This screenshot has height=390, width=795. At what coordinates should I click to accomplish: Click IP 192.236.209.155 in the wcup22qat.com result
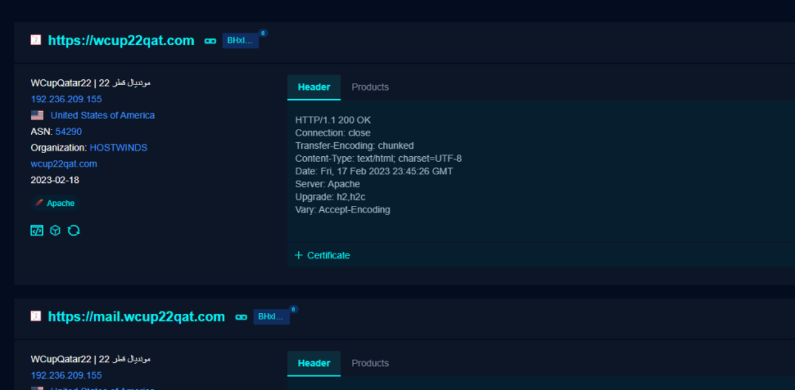[x=66, y=99]
